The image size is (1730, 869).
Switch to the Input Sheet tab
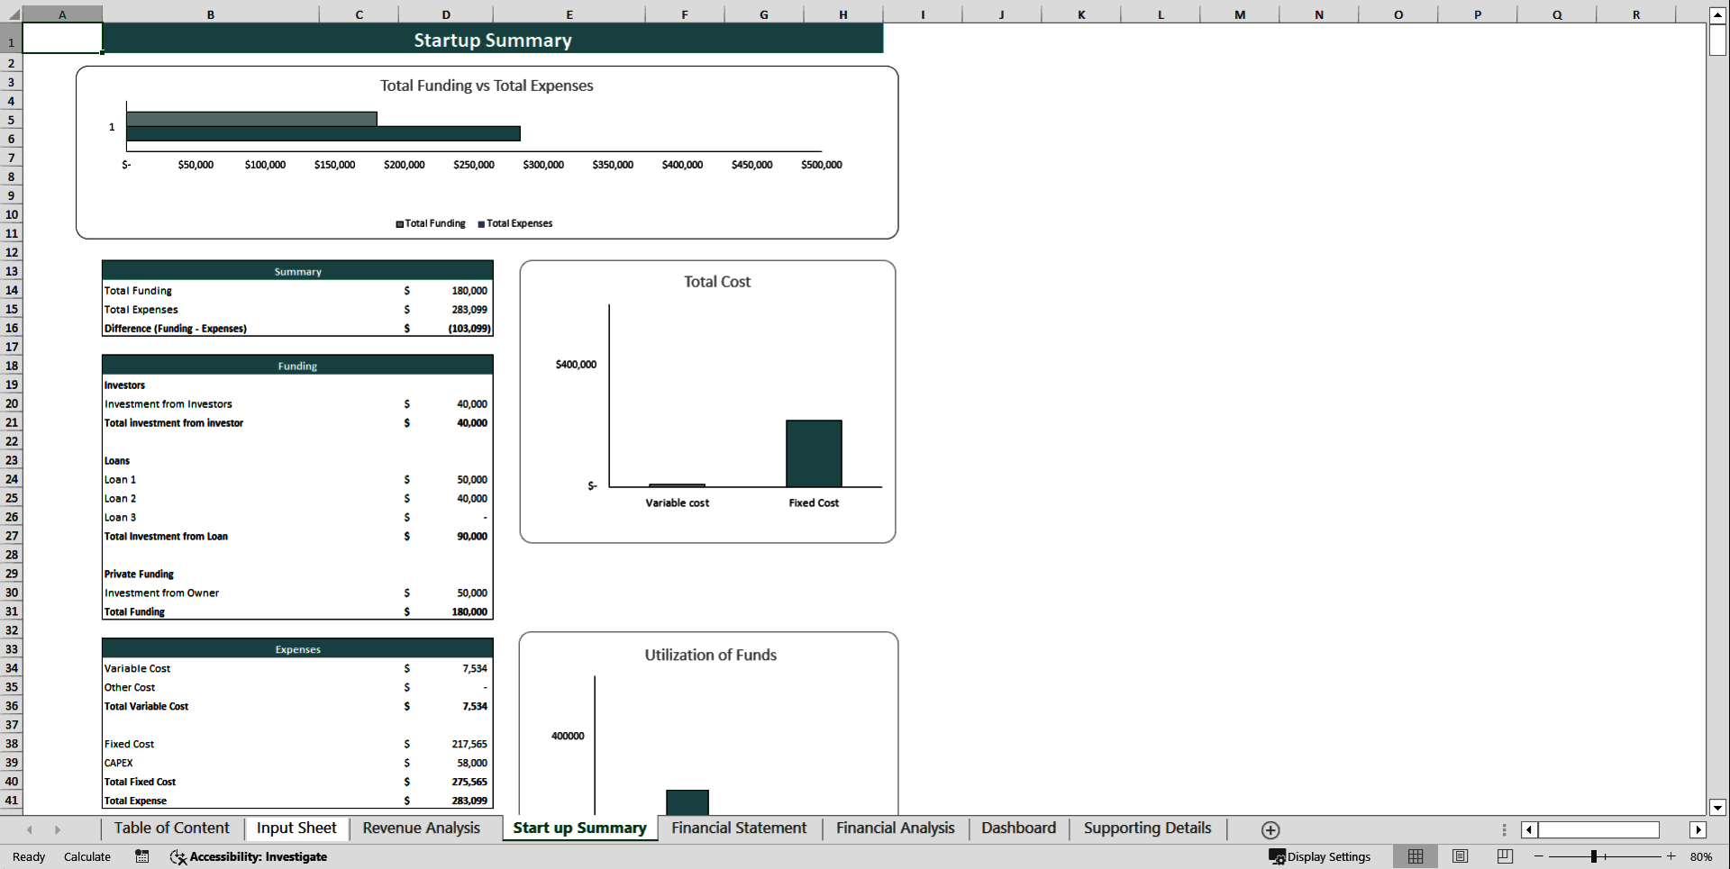coord(296,828)
